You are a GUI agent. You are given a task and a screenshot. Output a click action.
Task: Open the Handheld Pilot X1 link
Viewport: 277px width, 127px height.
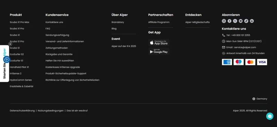point(19,67)
